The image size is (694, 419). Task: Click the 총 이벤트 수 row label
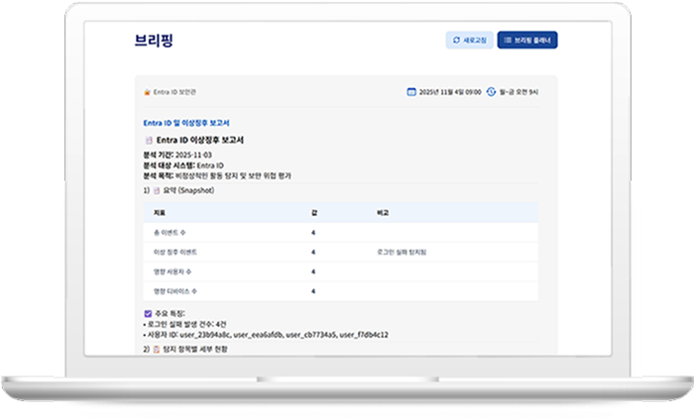[170, 233]
